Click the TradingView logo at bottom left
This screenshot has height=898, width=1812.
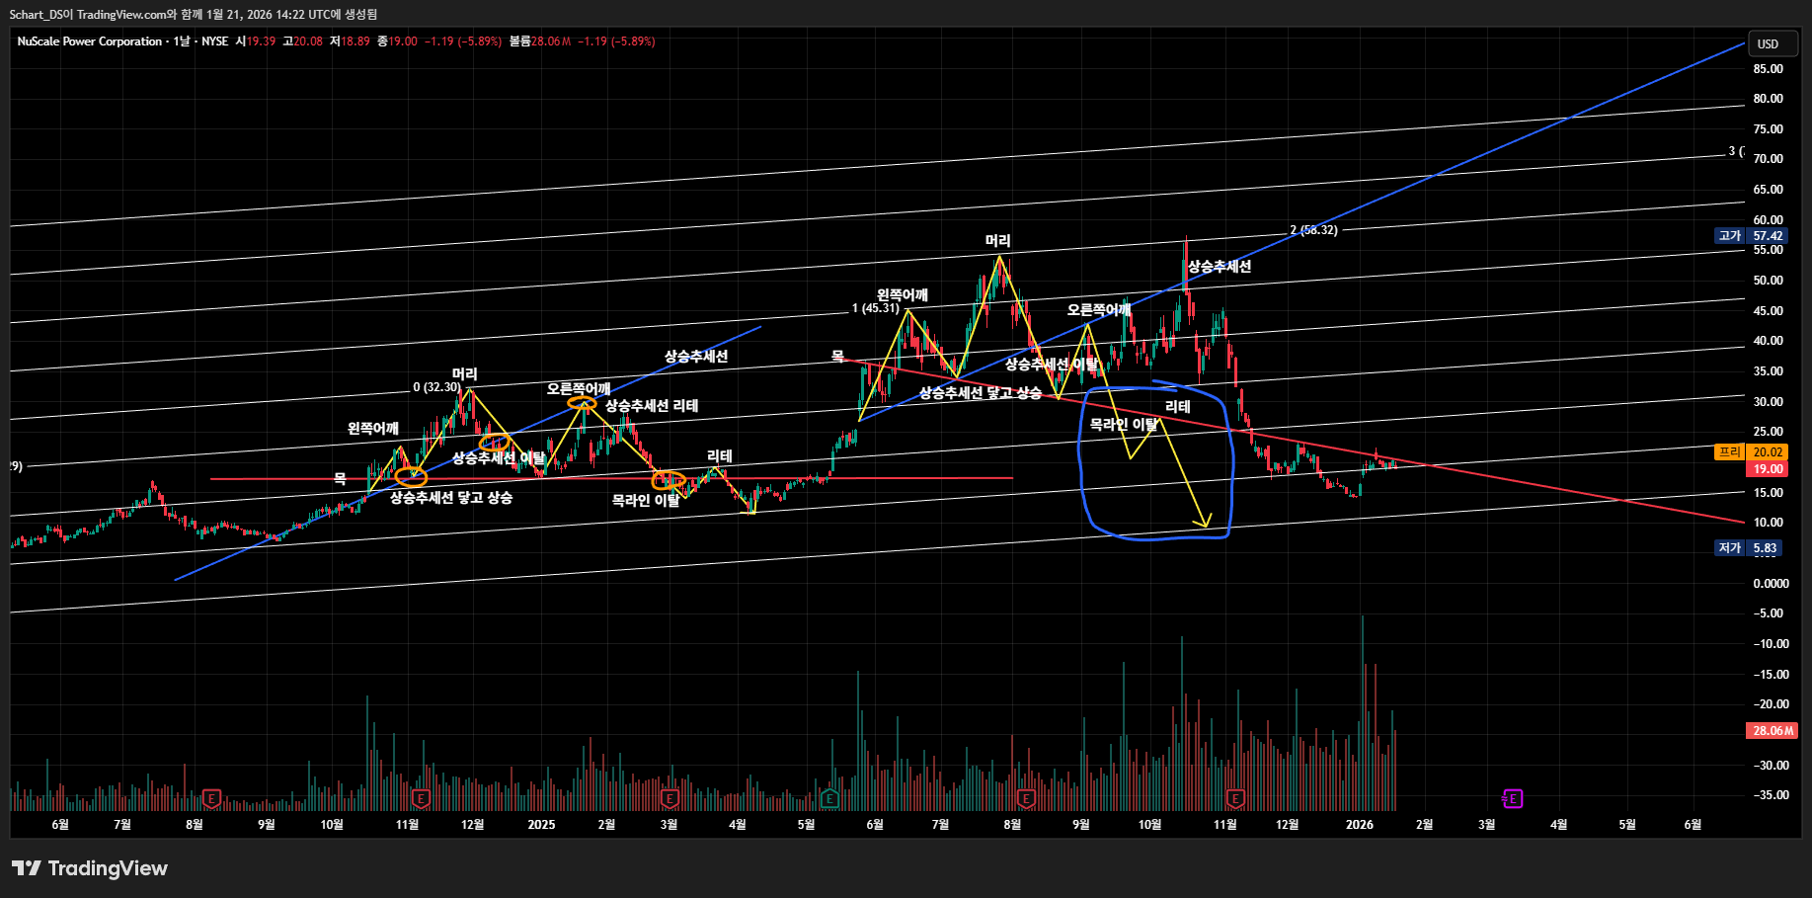[90, 868]
